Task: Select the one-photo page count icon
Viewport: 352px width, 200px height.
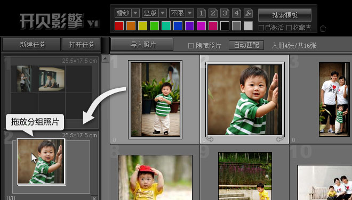Action: [x=201, y=13]
